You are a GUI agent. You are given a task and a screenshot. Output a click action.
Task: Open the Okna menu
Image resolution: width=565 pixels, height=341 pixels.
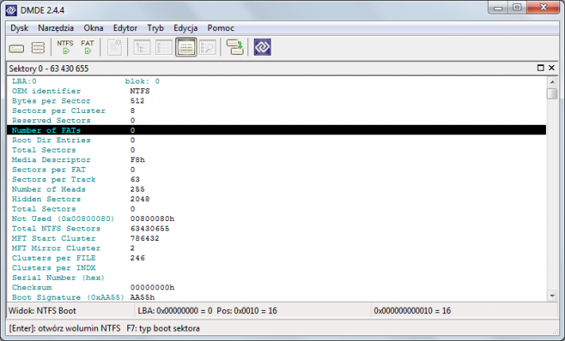click(x=93, y=28)
